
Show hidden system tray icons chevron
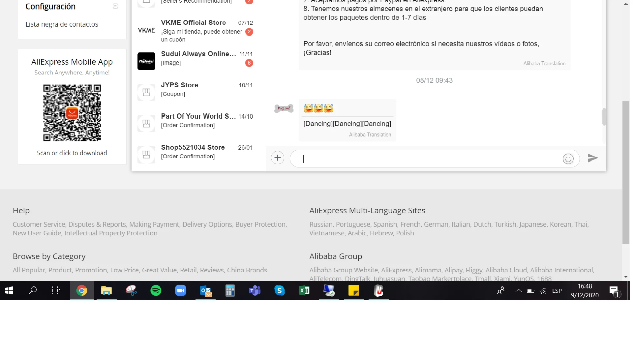point(518,291)
